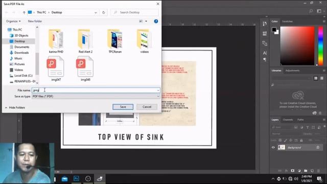327x184 pixels.
Task: Open the workspace switcher icon
Action: [x=319, y=11]
